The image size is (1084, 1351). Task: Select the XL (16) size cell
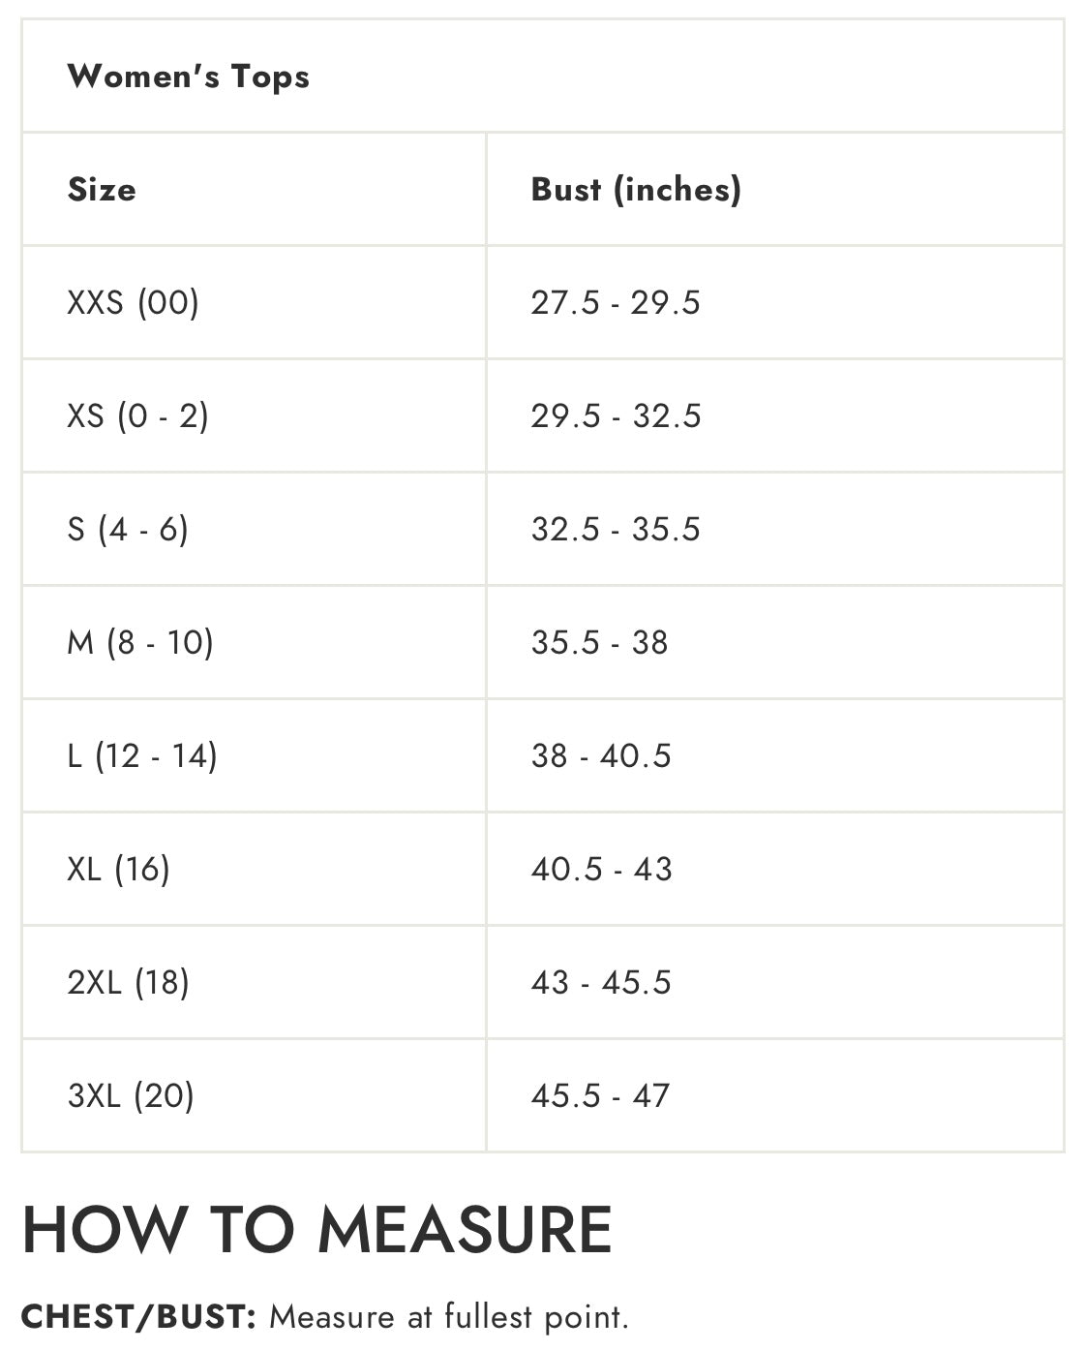tap(118, 870)
